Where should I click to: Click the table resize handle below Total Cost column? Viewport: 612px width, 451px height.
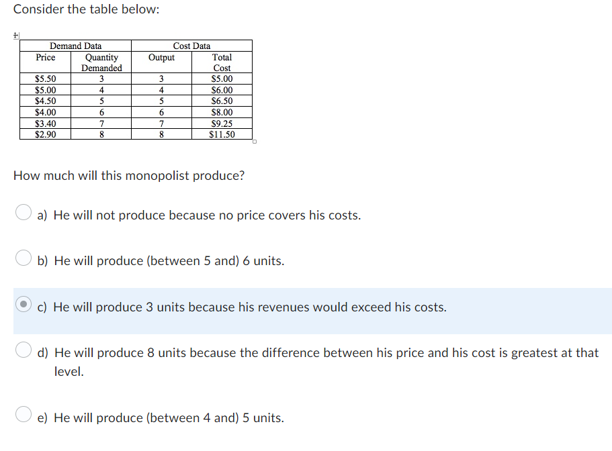tap(253, 142)
